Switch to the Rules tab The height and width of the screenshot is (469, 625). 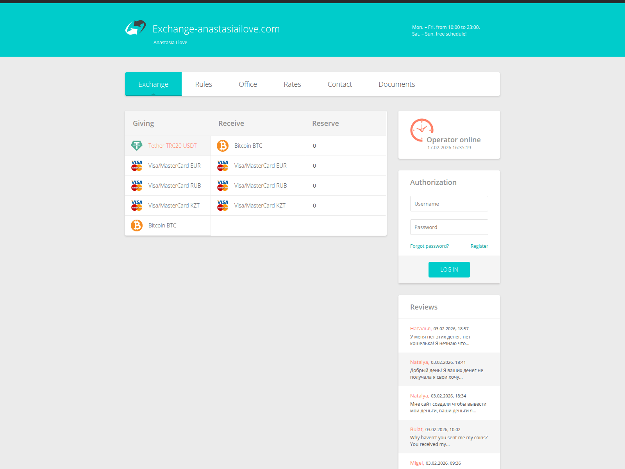tap(204, 84)
